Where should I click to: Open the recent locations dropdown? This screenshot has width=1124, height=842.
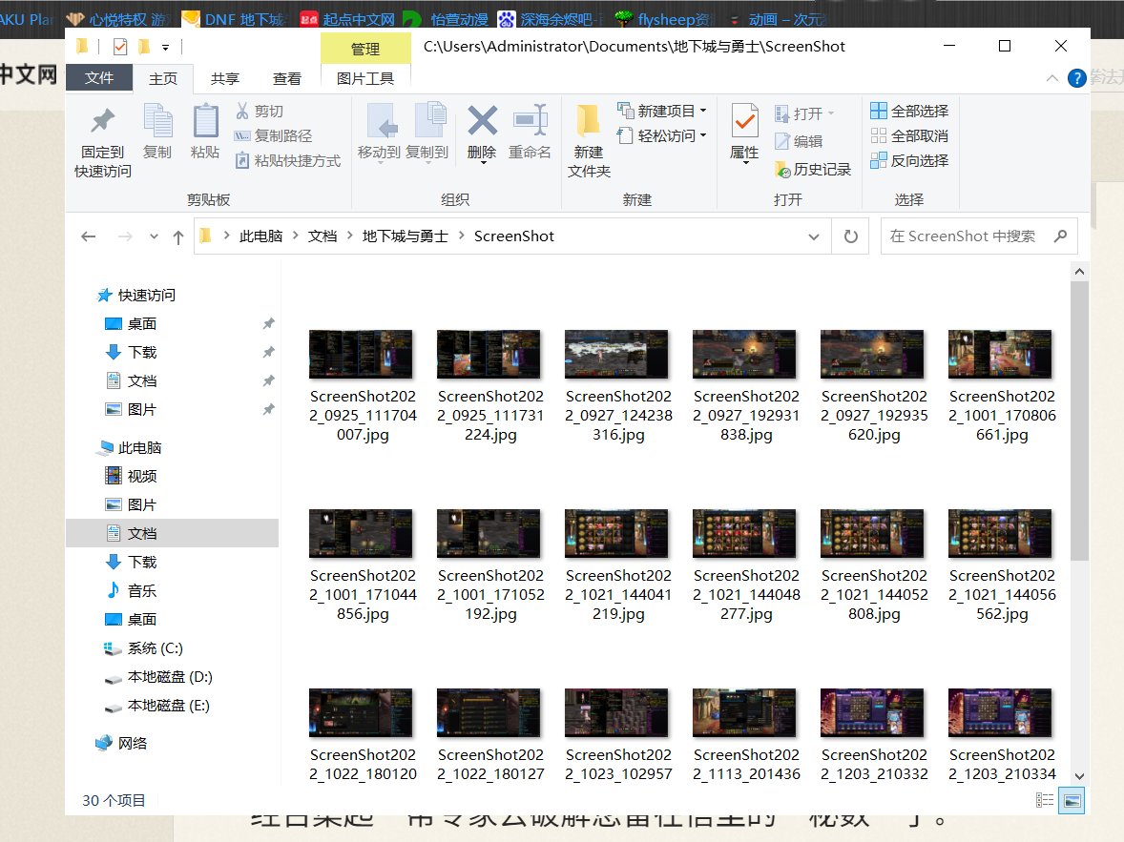coord(154,236)
